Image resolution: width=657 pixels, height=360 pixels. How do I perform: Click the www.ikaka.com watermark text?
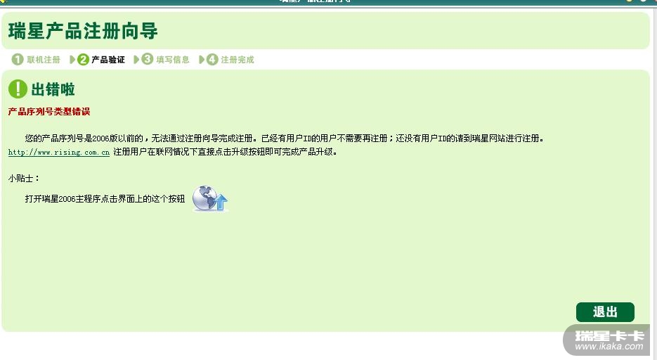click(x=609, y=346)
